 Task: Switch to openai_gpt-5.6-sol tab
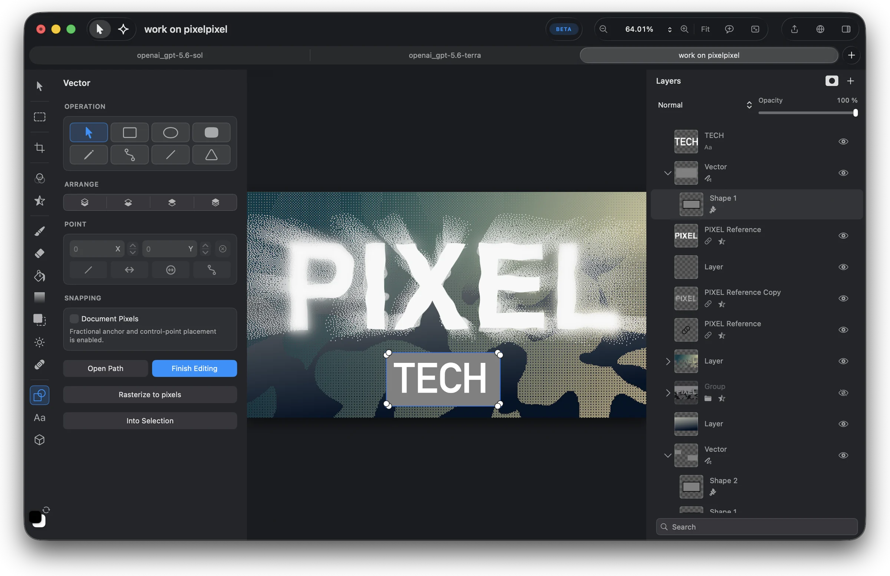point(170,55)
